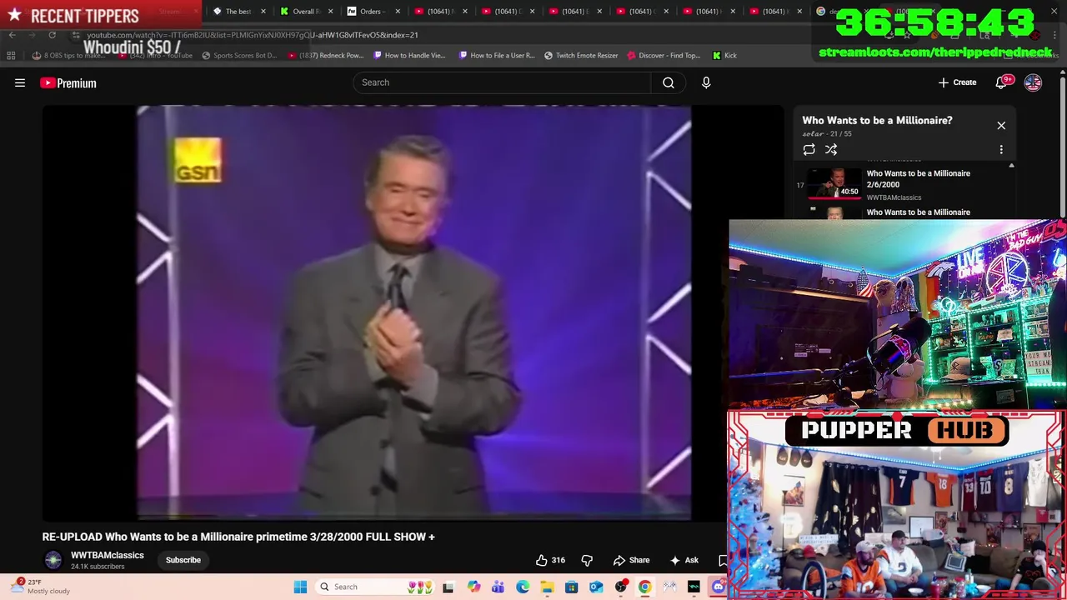Open the Create menu
This screenshot has width=1067, height=600.
click(957, 82)
